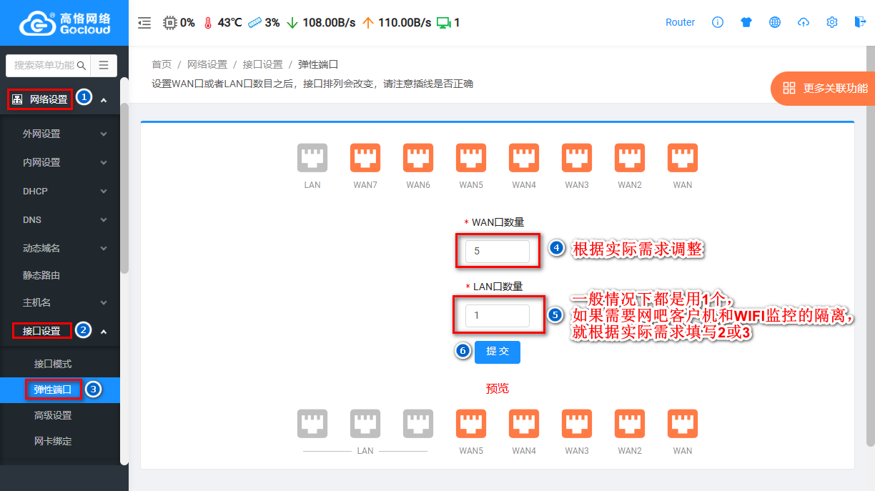Open the 接口模式 menu item
This screenshot has width=875, height=491.
[x=53, y=364]
